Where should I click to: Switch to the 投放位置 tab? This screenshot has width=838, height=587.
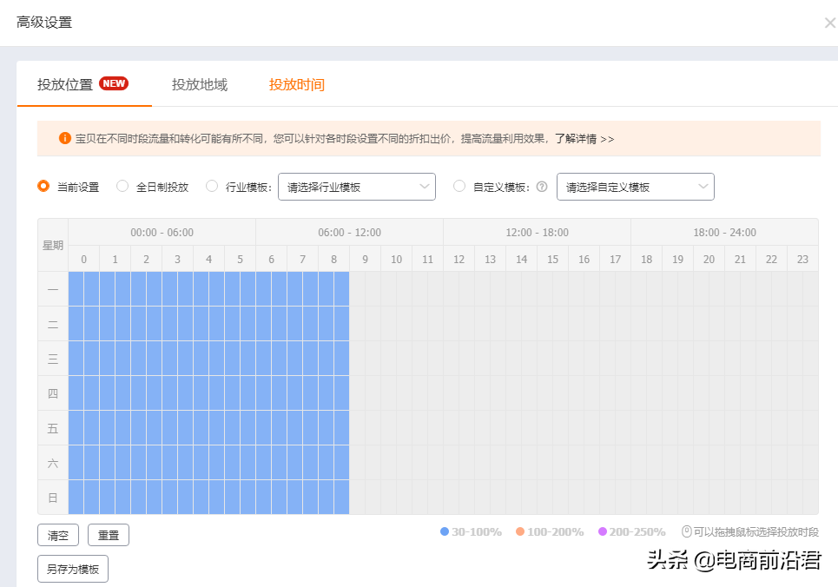click(64, 84)
